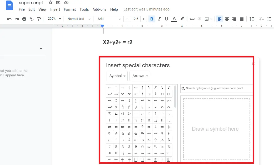The image size is (274, 165).
Task: Open the zoom level dropdown
Action: click(x=54, y=19)
